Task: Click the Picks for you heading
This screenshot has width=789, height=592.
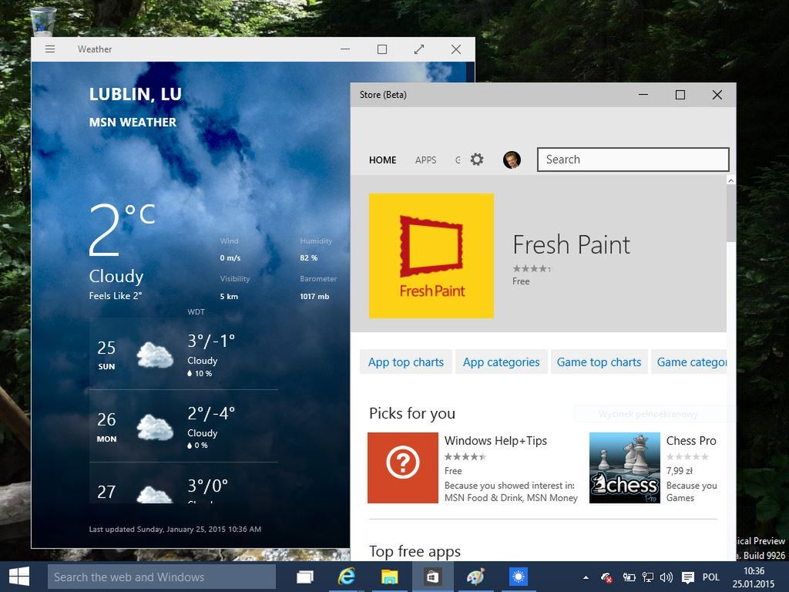Action: (x=412, y=413)
